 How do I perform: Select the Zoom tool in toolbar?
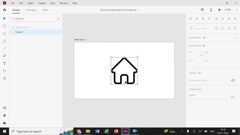point(4,78)
